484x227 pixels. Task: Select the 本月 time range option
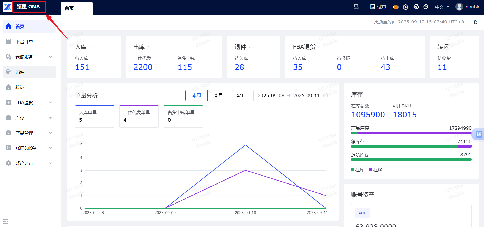218,95
